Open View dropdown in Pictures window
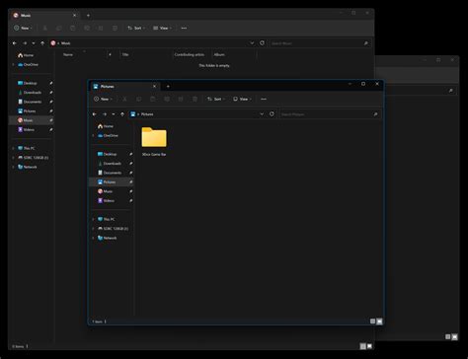 click(242, 99)
